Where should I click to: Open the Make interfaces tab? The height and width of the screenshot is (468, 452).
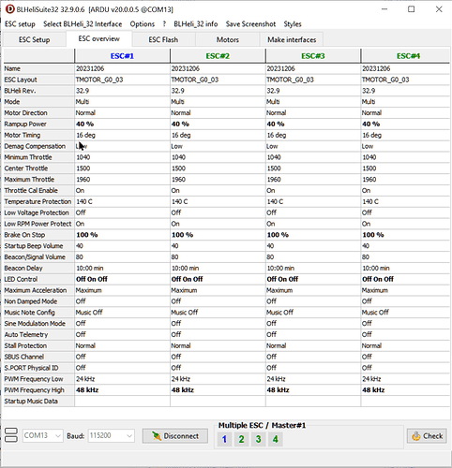[292, 39]
